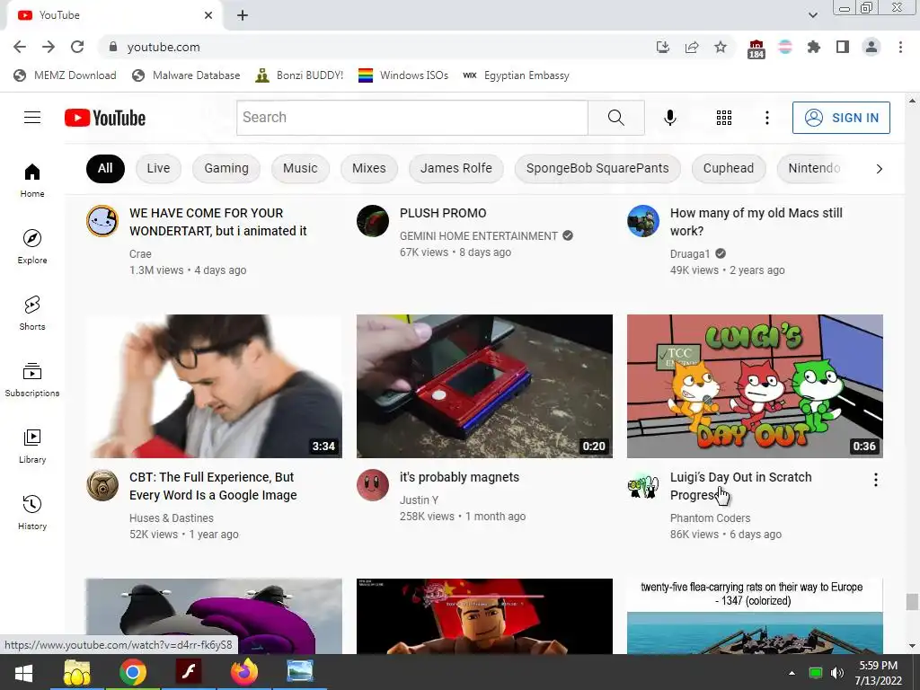Select the Live filter chip

coord(158,168)
